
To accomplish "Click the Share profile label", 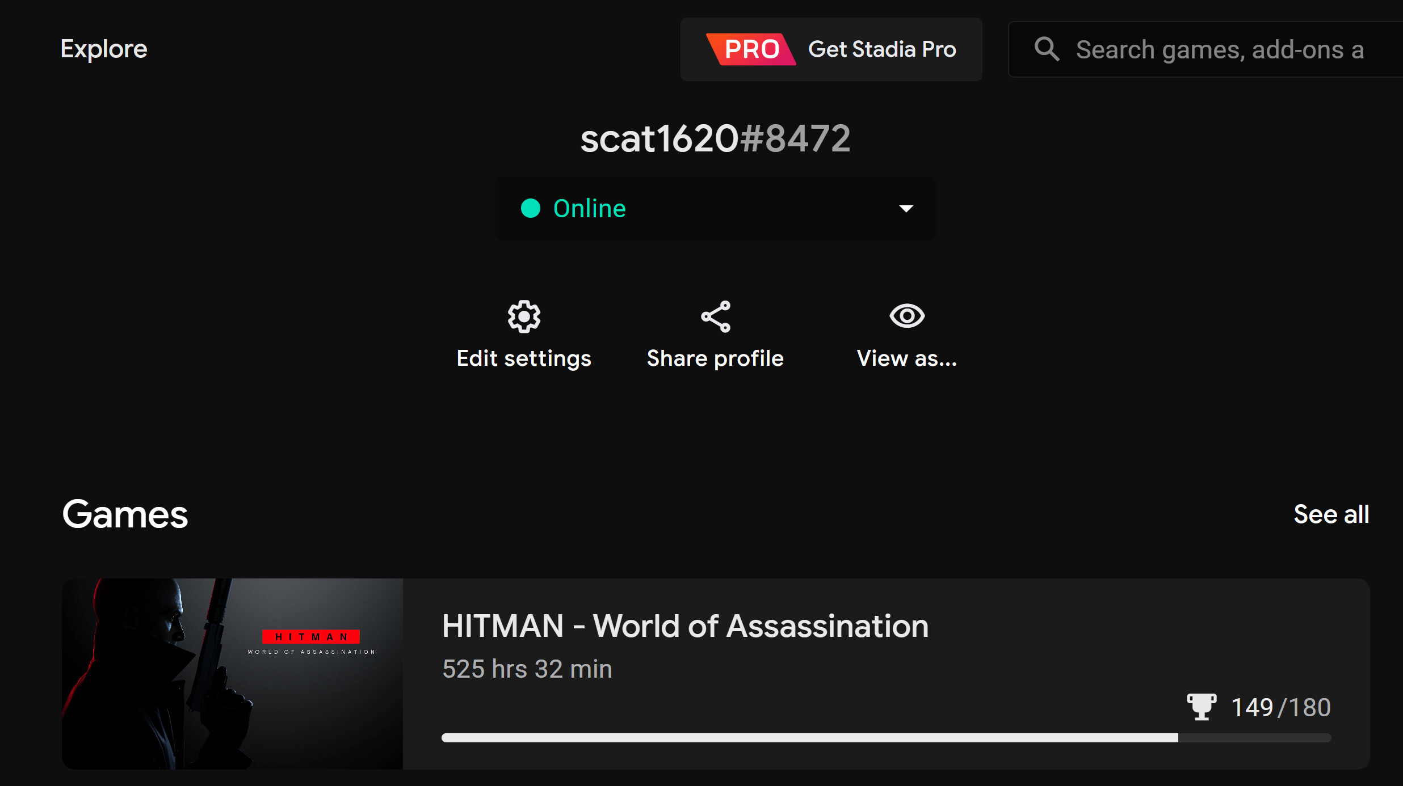I will 715,358.
